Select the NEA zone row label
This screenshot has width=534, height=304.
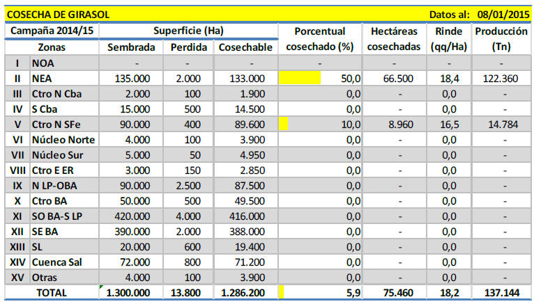tap(43, 79)
